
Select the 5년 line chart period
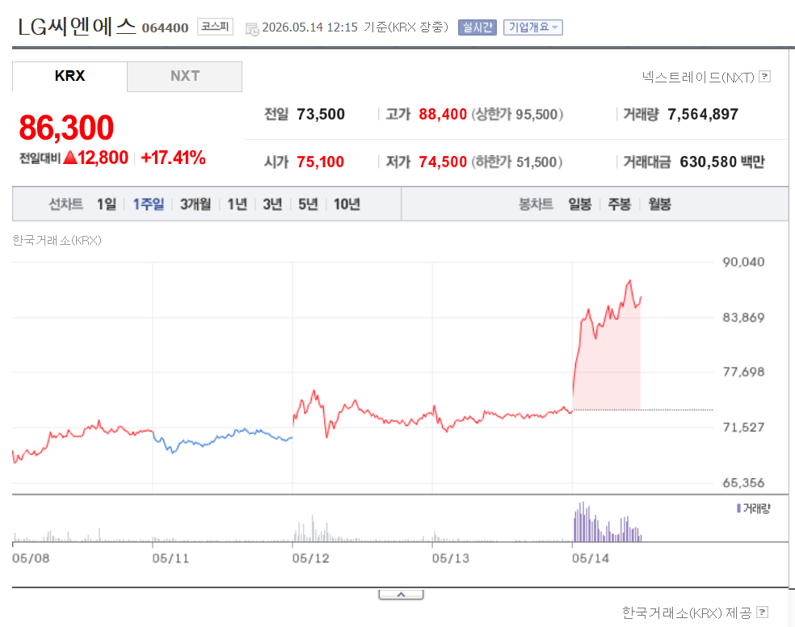coord(308,204)
